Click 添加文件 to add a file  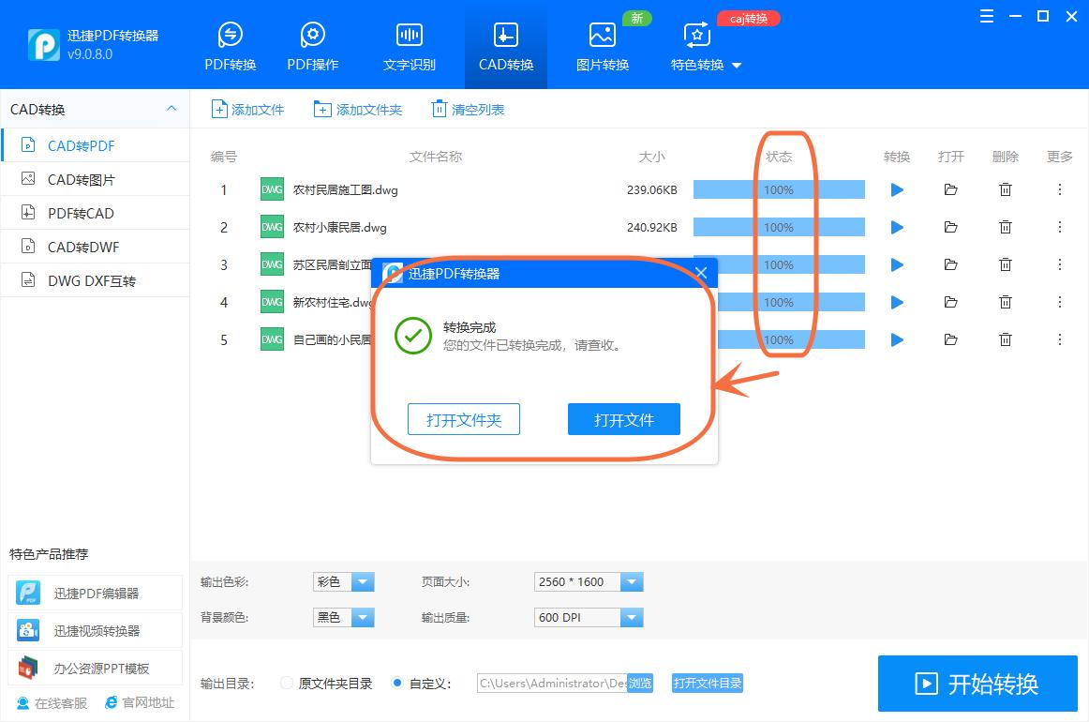click(247, 109)
